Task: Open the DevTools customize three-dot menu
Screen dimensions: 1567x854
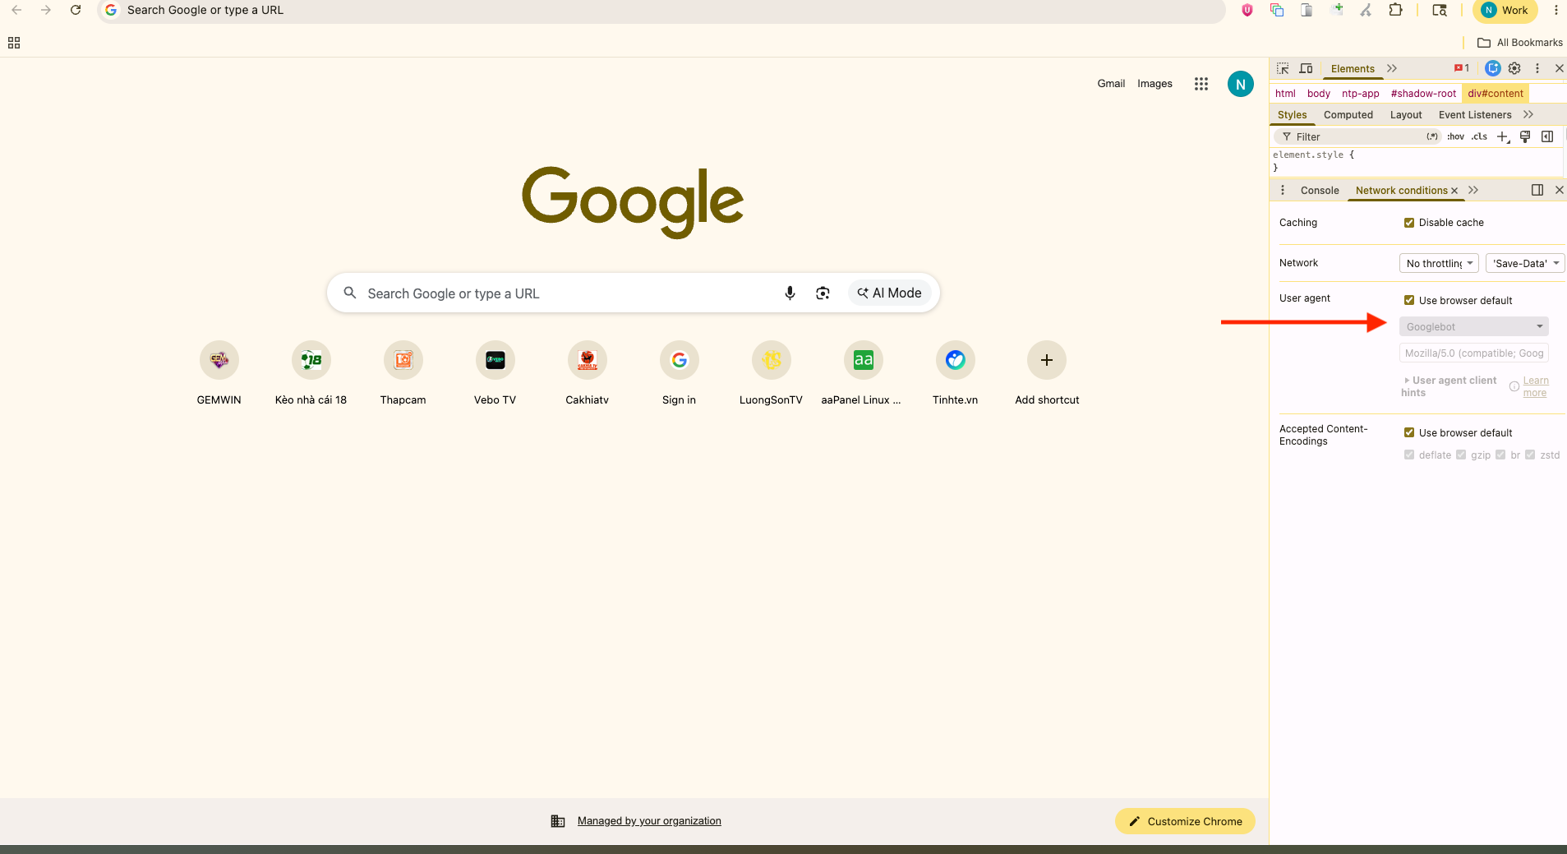Action: (x=1537, y=68)
